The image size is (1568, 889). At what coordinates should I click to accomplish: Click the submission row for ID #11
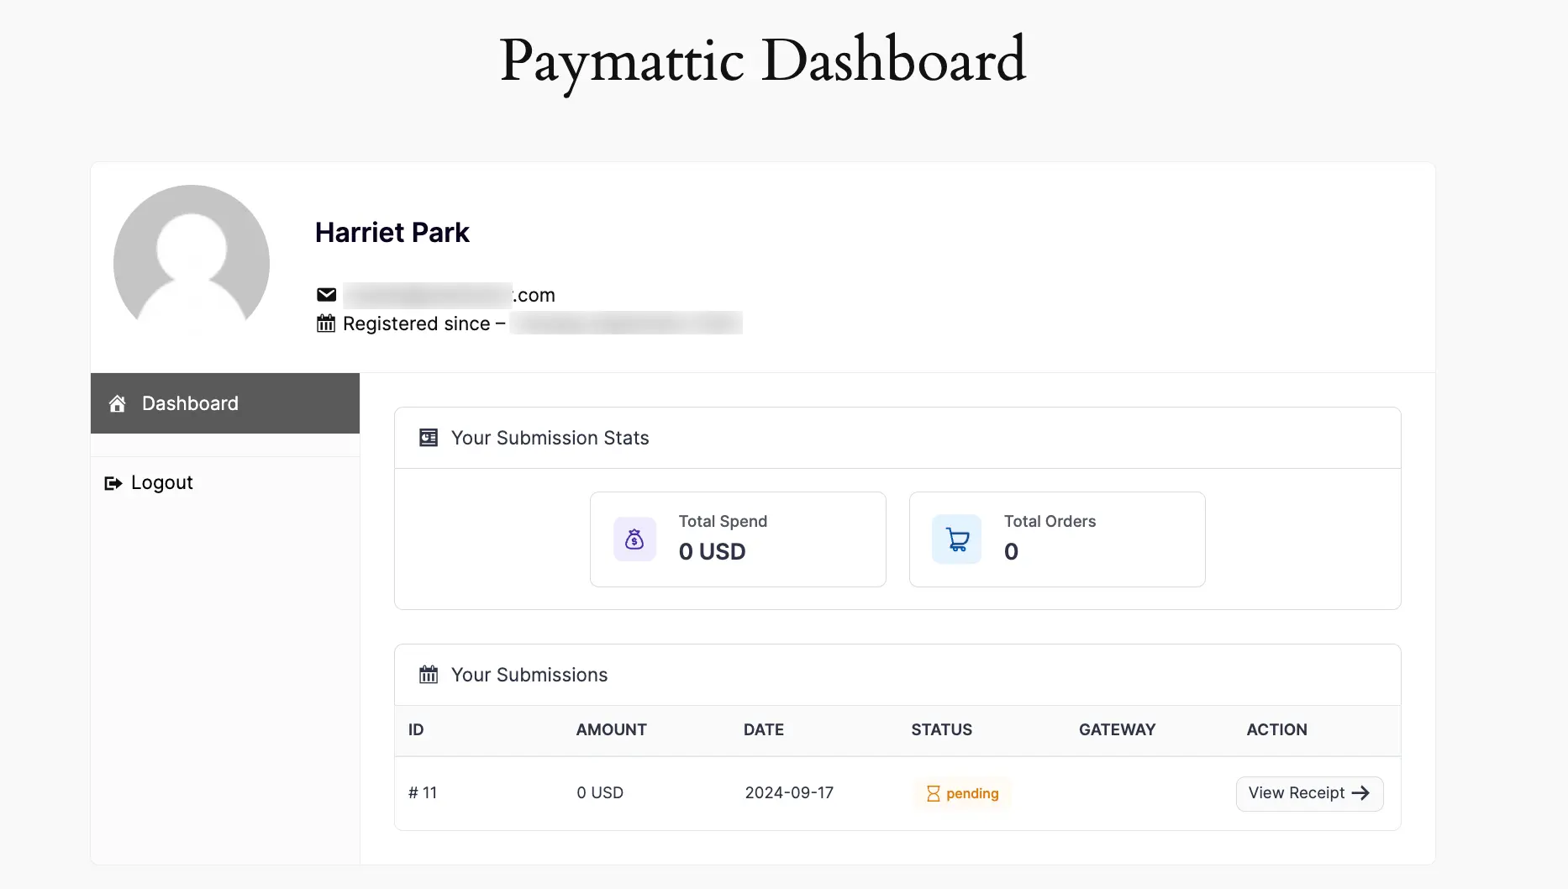click(x=672, y=793)
